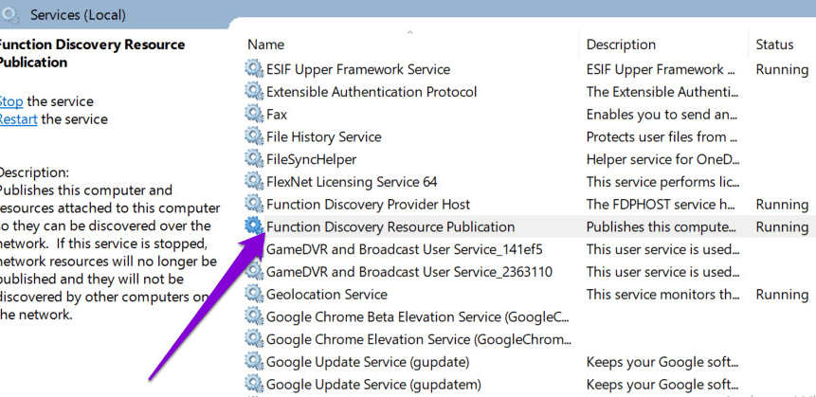Image resolution: width=816 pixels, height=397 pixels.
Task: Select the Function Discovery Resource Publication row
Action: click(390, 226)
